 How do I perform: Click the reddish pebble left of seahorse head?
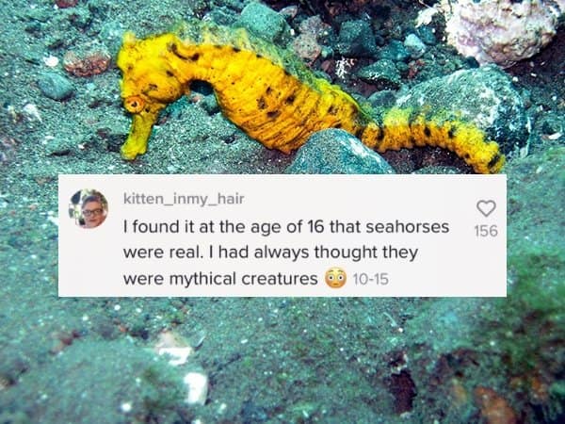point(87,61)
